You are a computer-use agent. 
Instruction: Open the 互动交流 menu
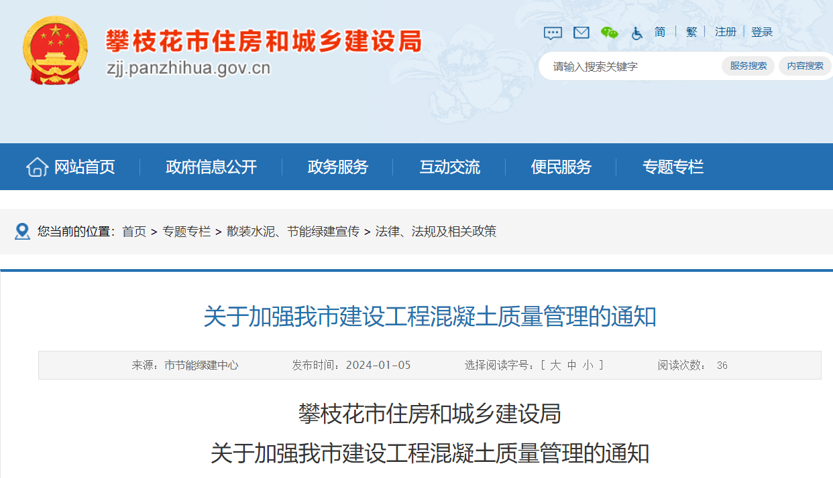pos(452,167)
